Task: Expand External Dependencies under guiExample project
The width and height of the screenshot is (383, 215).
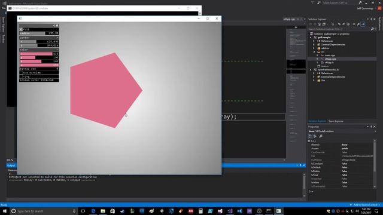Action: [314, 45]
